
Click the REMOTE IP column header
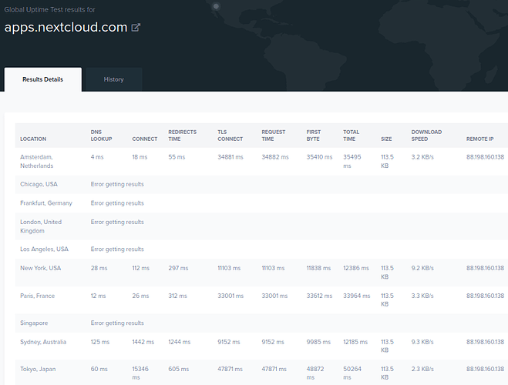(479, 139)
